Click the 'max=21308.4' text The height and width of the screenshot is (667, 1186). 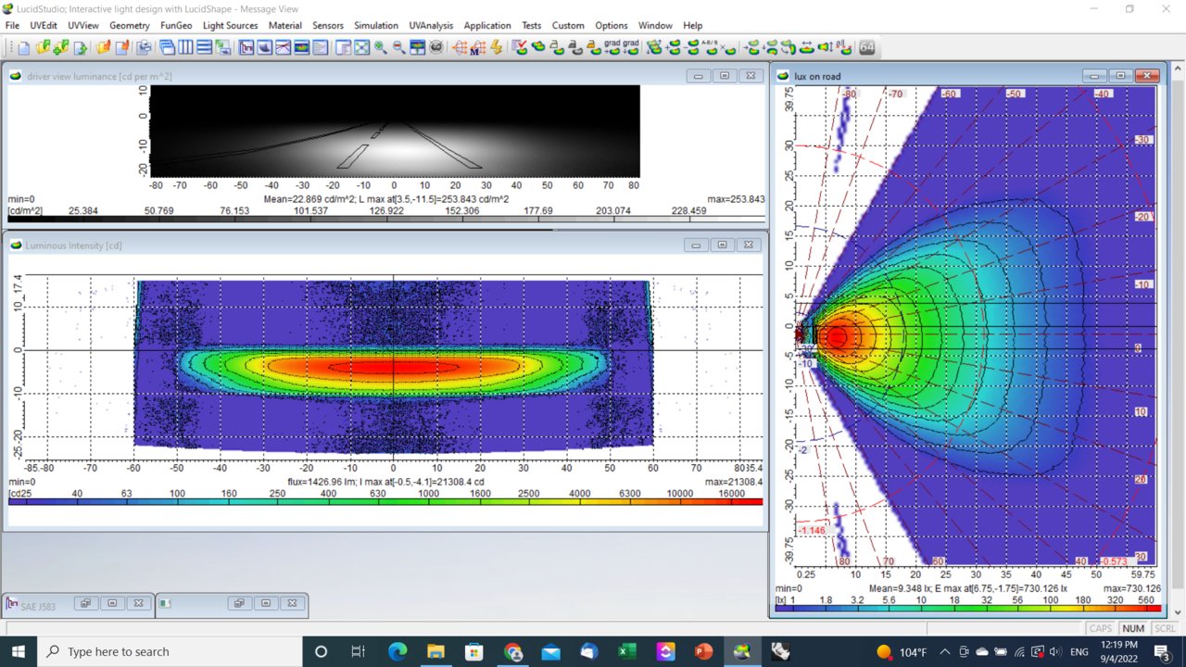tap(734, 482)
